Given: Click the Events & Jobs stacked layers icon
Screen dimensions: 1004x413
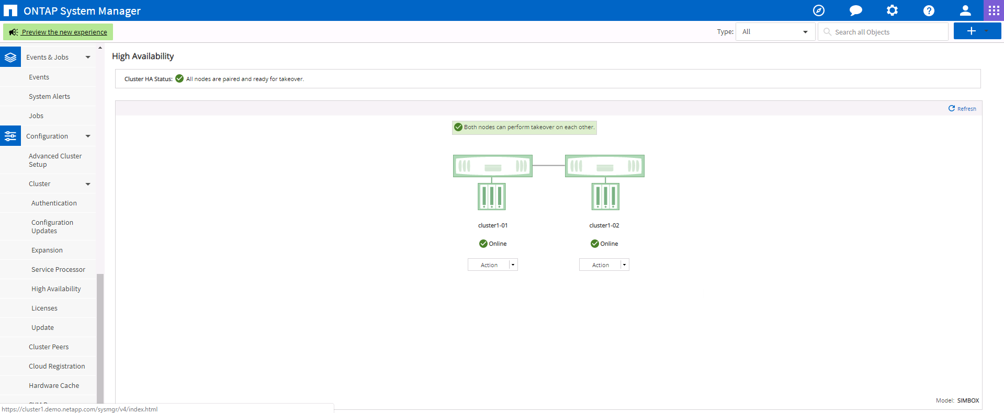Looking at the screenshot, I should [10, 57].
